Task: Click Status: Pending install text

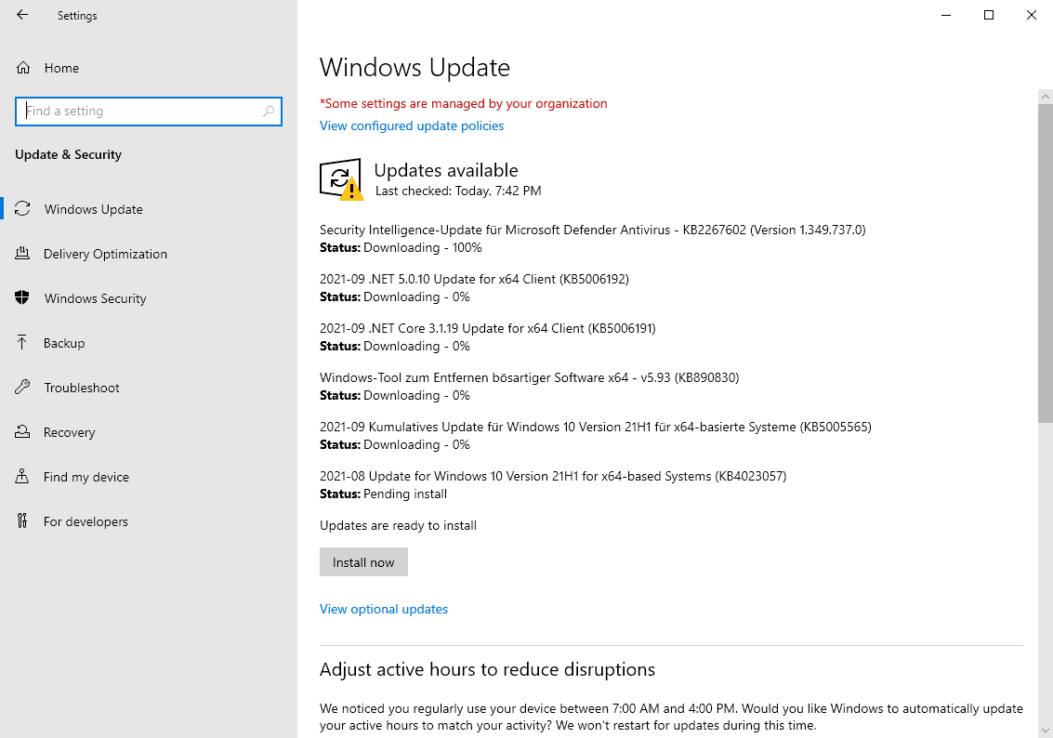Action: coord(384,494)
